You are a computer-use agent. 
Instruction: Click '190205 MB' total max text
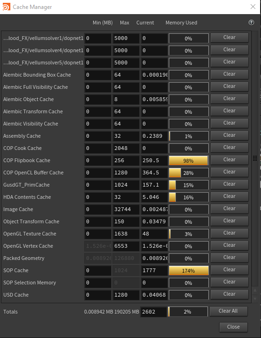127,312
